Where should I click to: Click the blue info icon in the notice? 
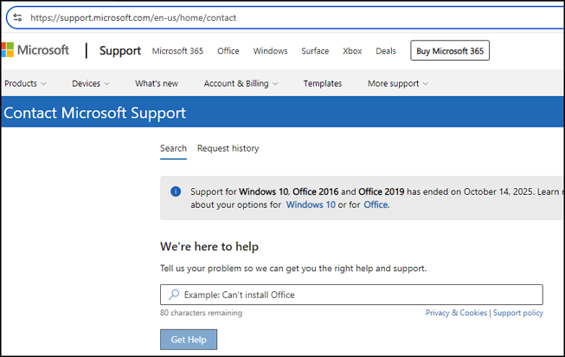click(x=176, y=191)
